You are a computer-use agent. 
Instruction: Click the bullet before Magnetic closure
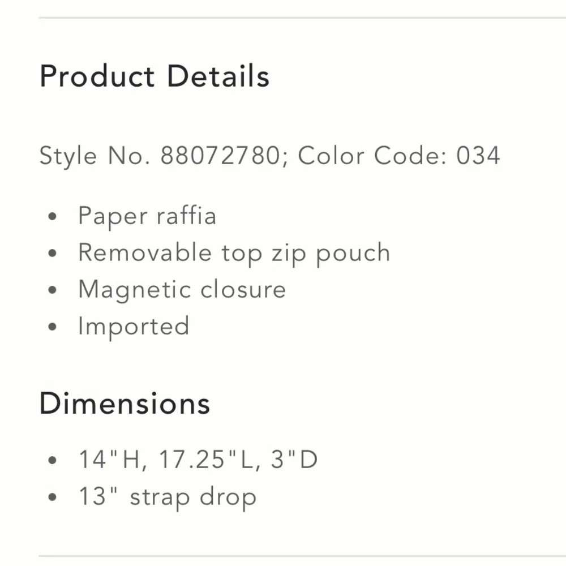[x=52, y=290]
